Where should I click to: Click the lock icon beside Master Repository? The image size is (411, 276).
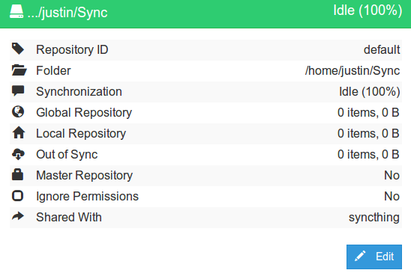(x=17, y=174)
